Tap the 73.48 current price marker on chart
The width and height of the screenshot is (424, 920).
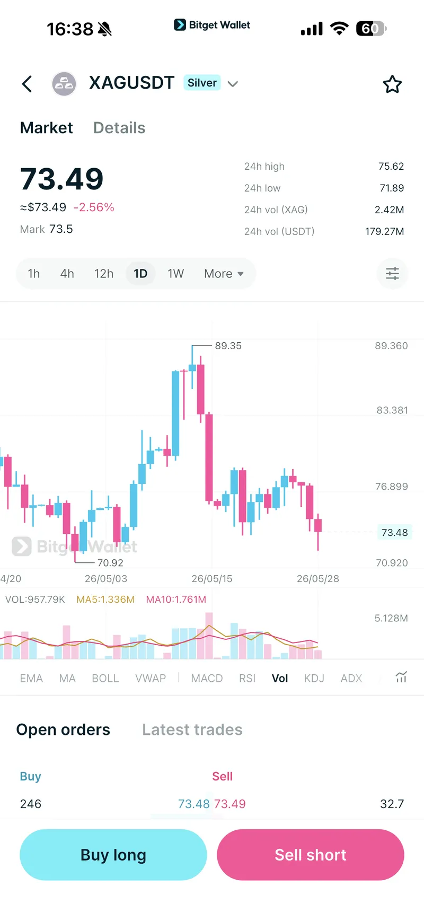tap(394, 532)
